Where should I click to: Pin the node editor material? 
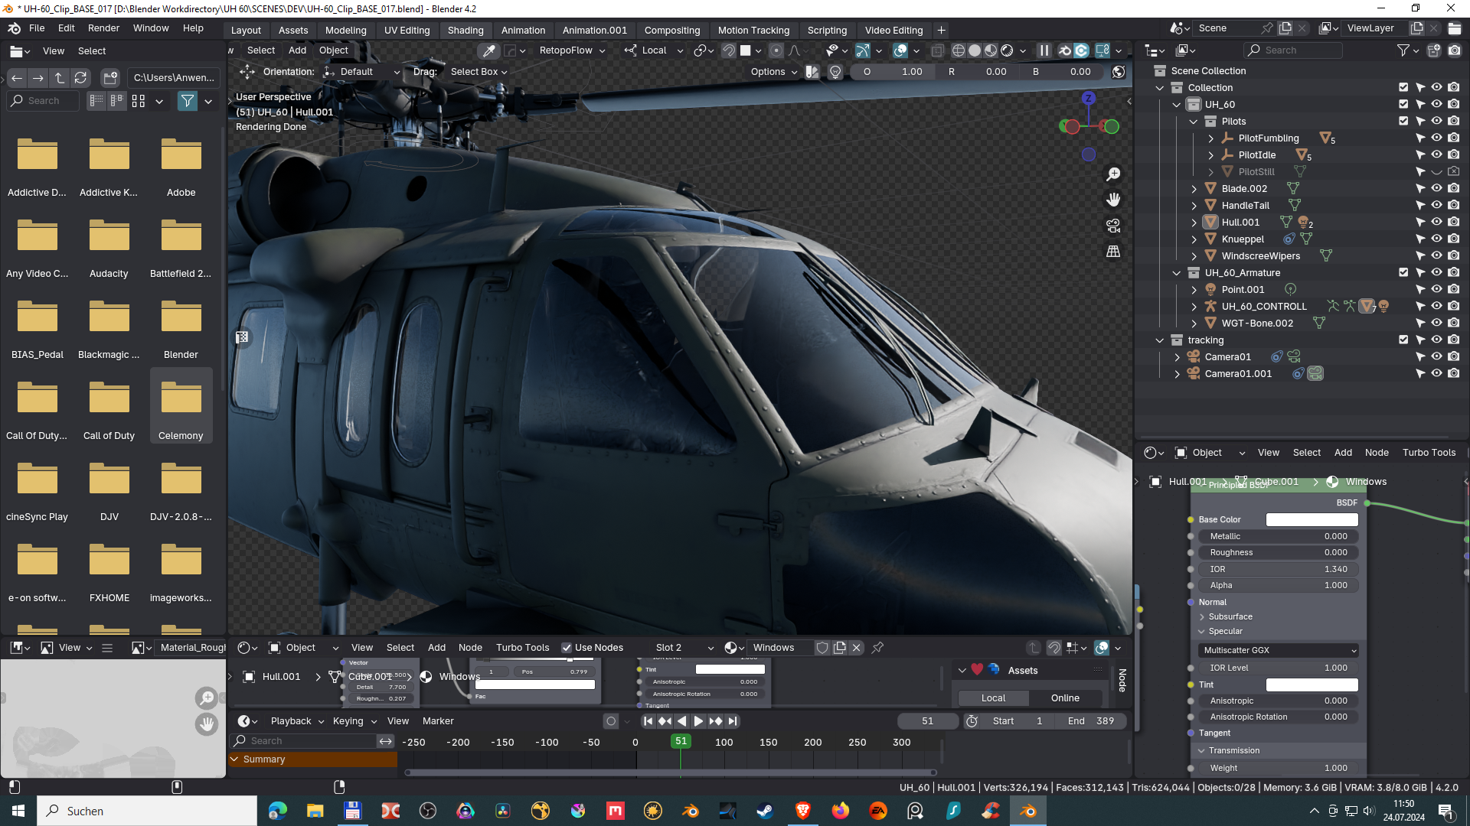tap(877, 648)
